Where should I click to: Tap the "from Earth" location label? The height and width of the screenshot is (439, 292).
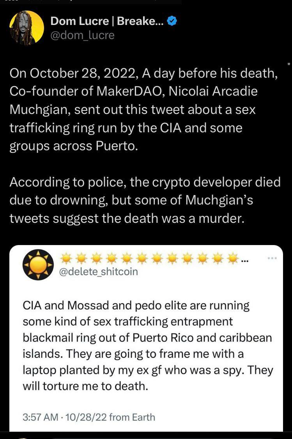pos(132,417)
